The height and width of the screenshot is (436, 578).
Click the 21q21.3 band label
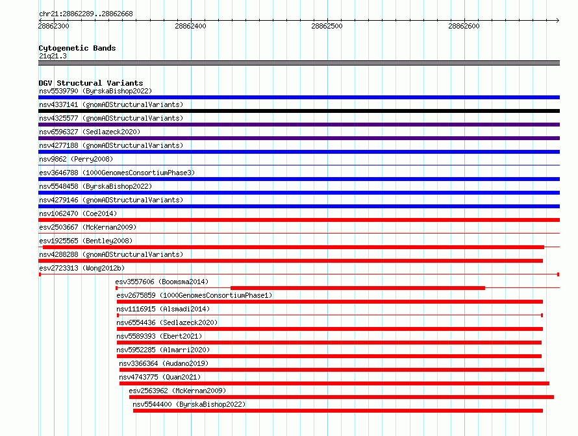(x=53, y=56)
